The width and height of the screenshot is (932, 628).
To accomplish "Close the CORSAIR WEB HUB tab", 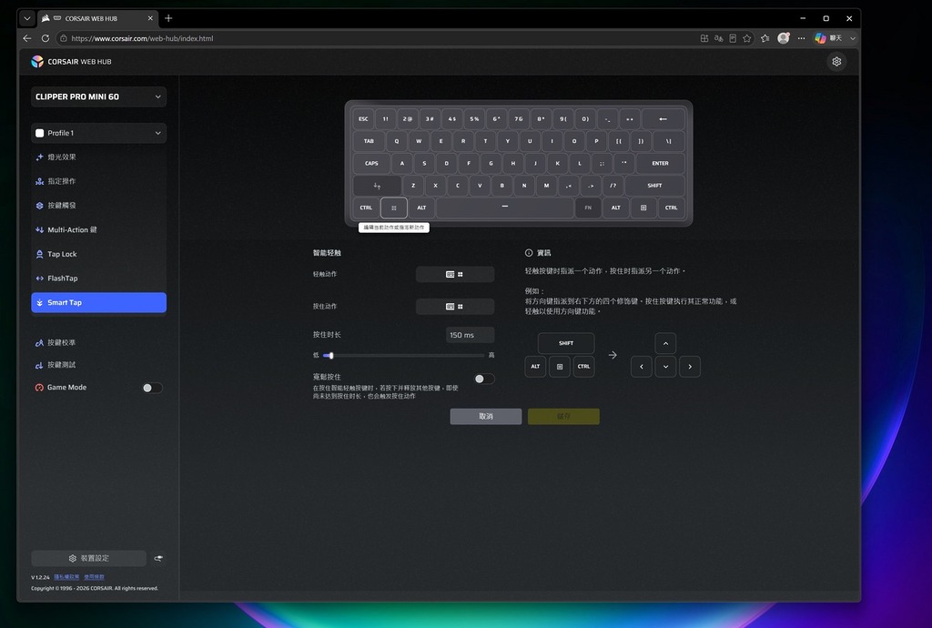I will click(x=150, y=18).
